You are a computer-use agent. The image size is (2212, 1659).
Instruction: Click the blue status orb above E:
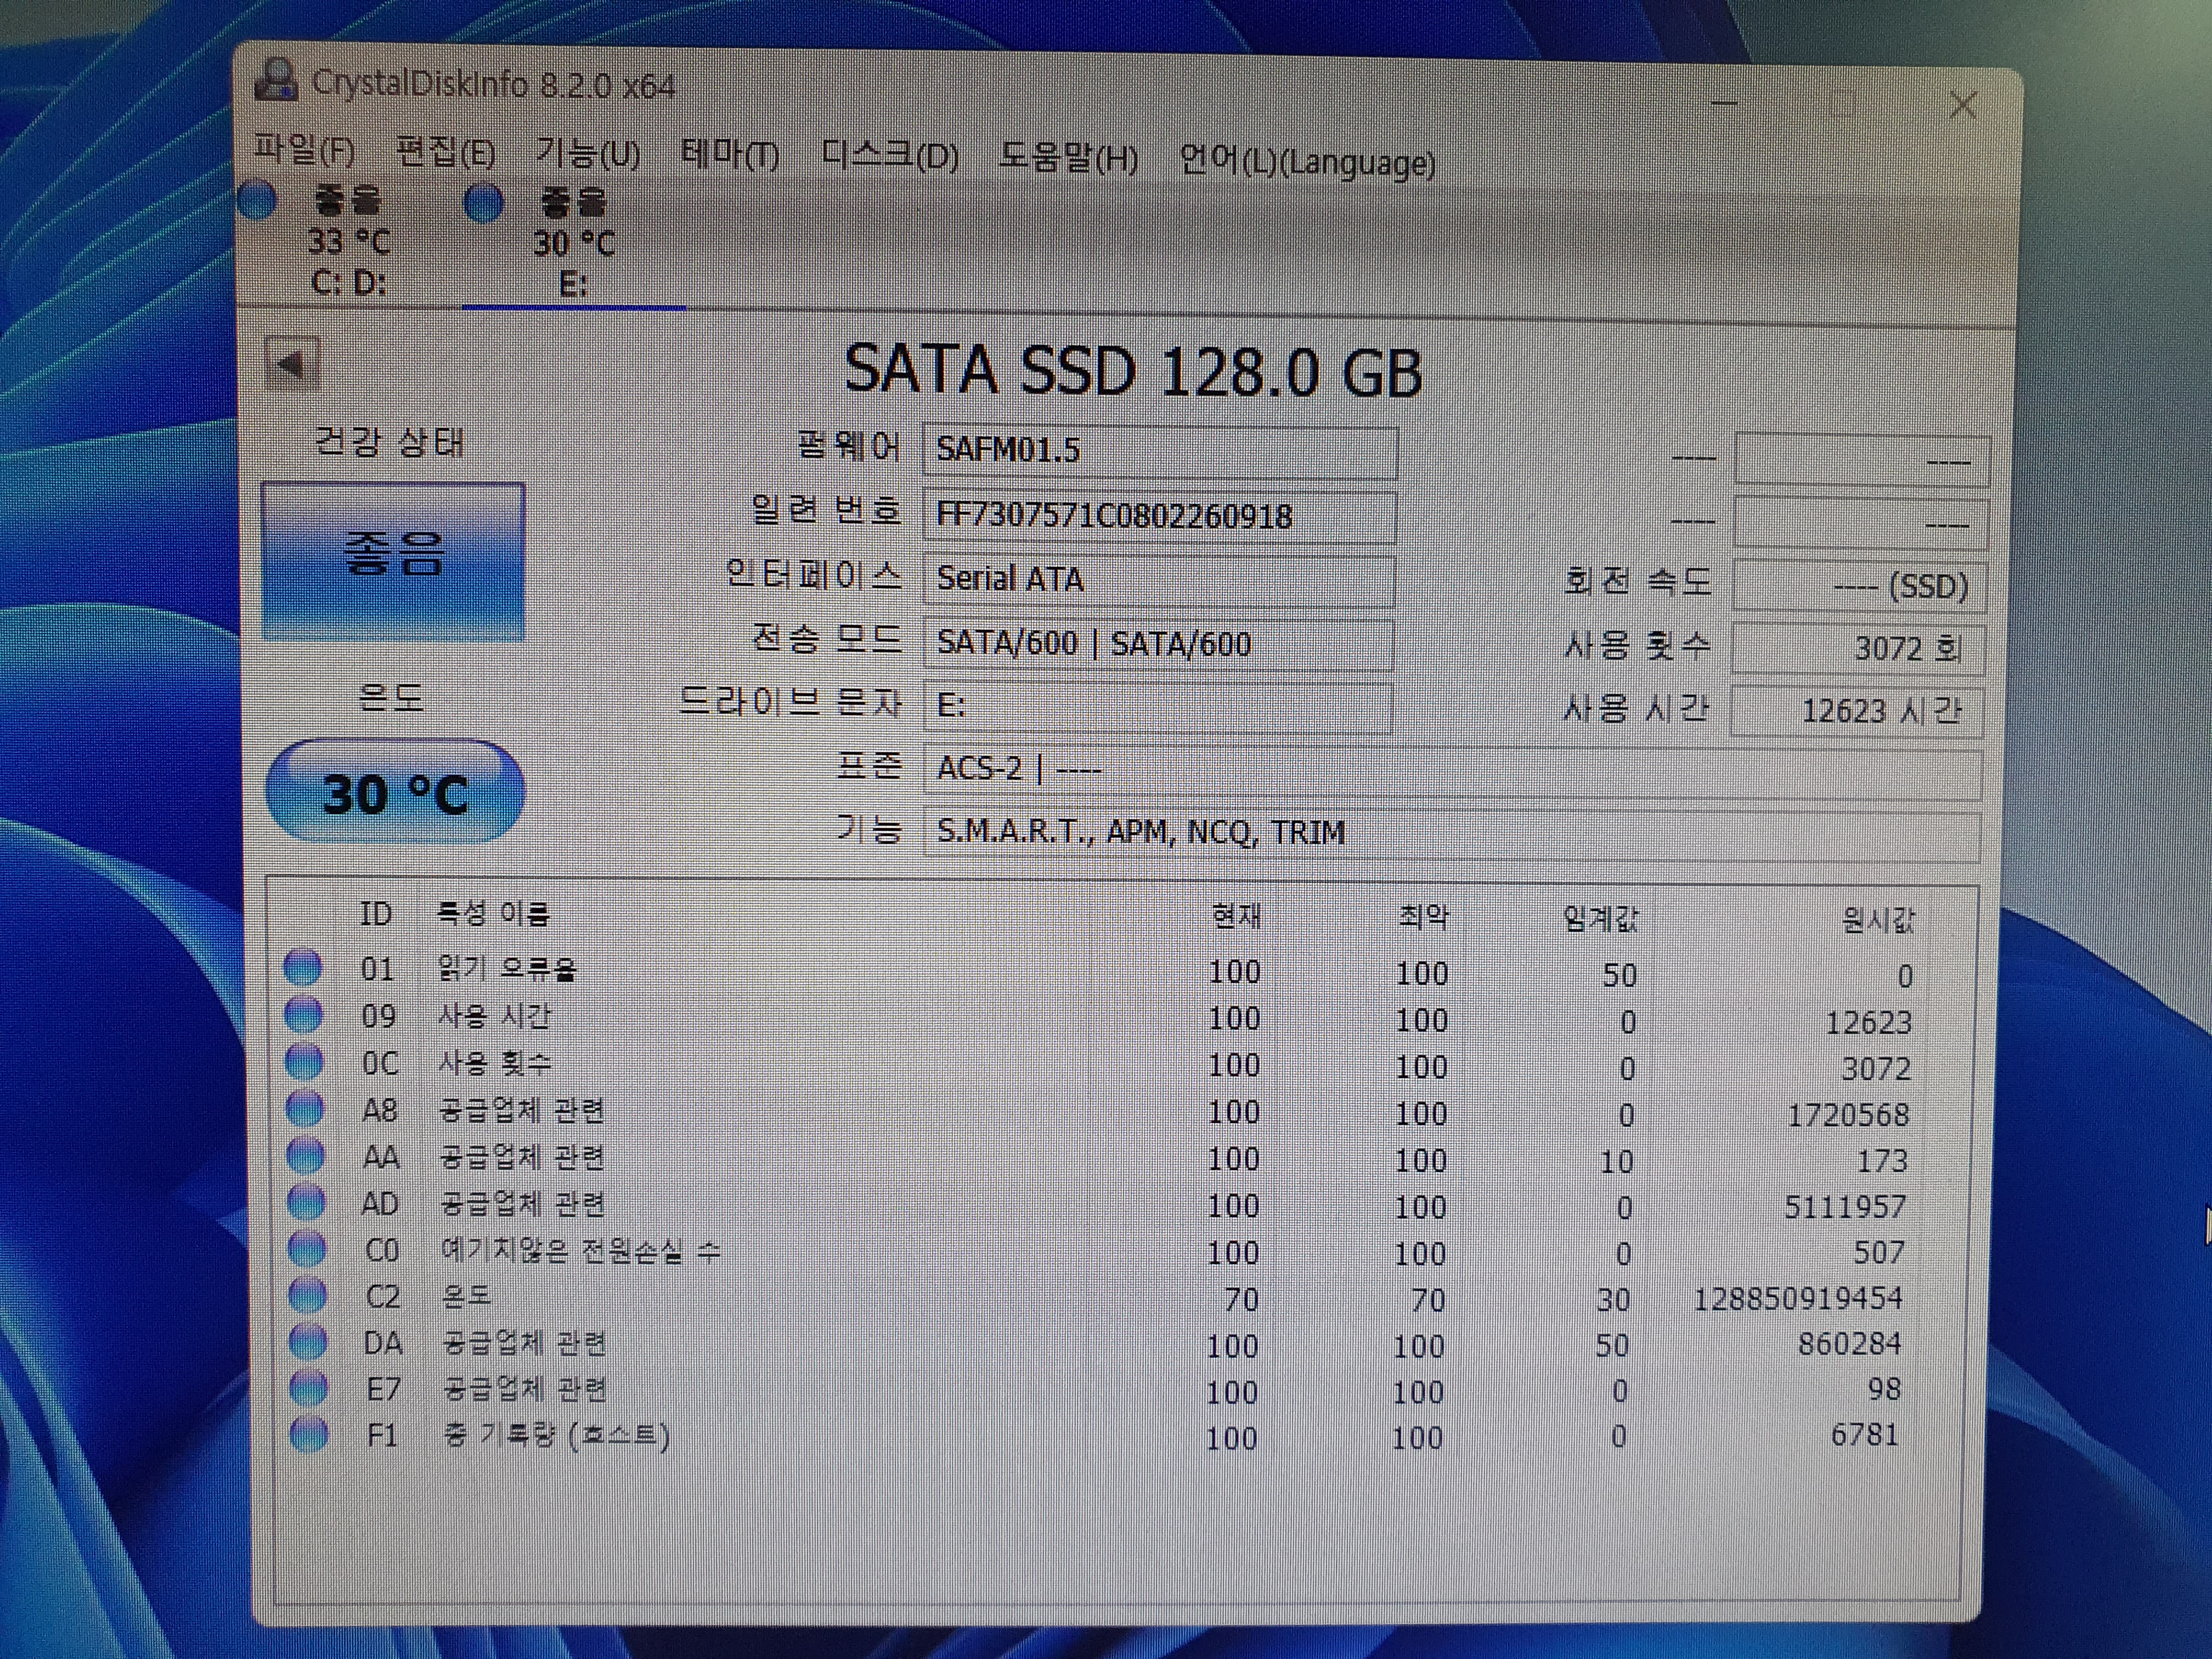(x=484, y=204)
